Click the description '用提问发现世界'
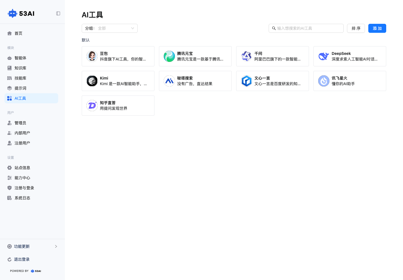 coord(114,108)
